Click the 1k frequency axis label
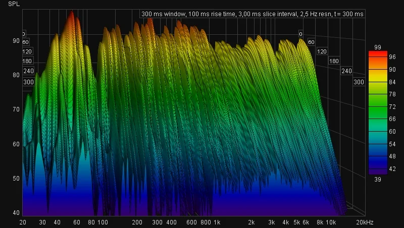404x228 pixels. click(217, 222)
